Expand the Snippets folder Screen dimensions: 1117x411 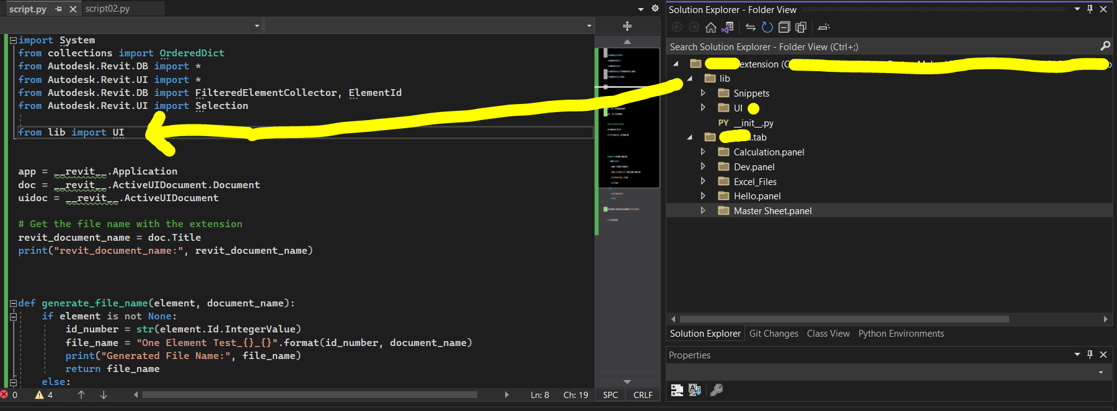(703, 93)
